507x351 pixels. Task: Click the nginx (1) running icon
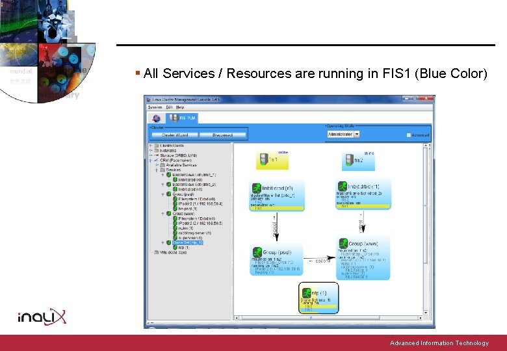(x=175, y=228)
